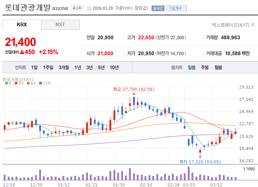Click the 03/12 date axis label
Screen dimensions: 258x187
216,185
